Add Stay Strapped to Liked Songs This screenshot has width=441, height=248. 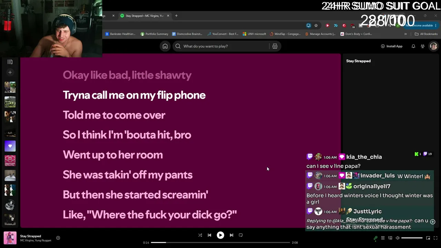coord(58,238)
